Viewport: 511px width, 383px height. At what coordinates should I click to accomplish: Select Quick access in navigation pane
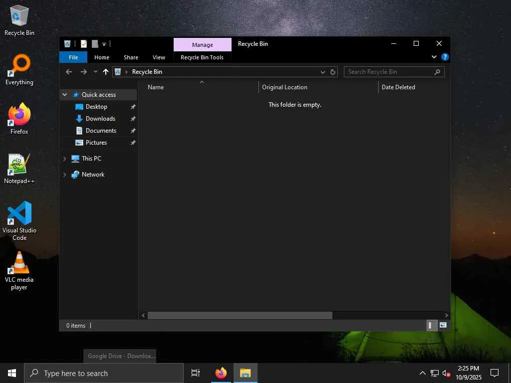pos(99,94)
